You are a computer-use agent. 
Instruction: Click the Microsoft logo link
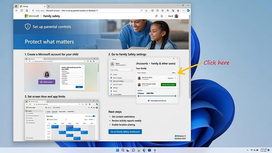pos(32,16)
